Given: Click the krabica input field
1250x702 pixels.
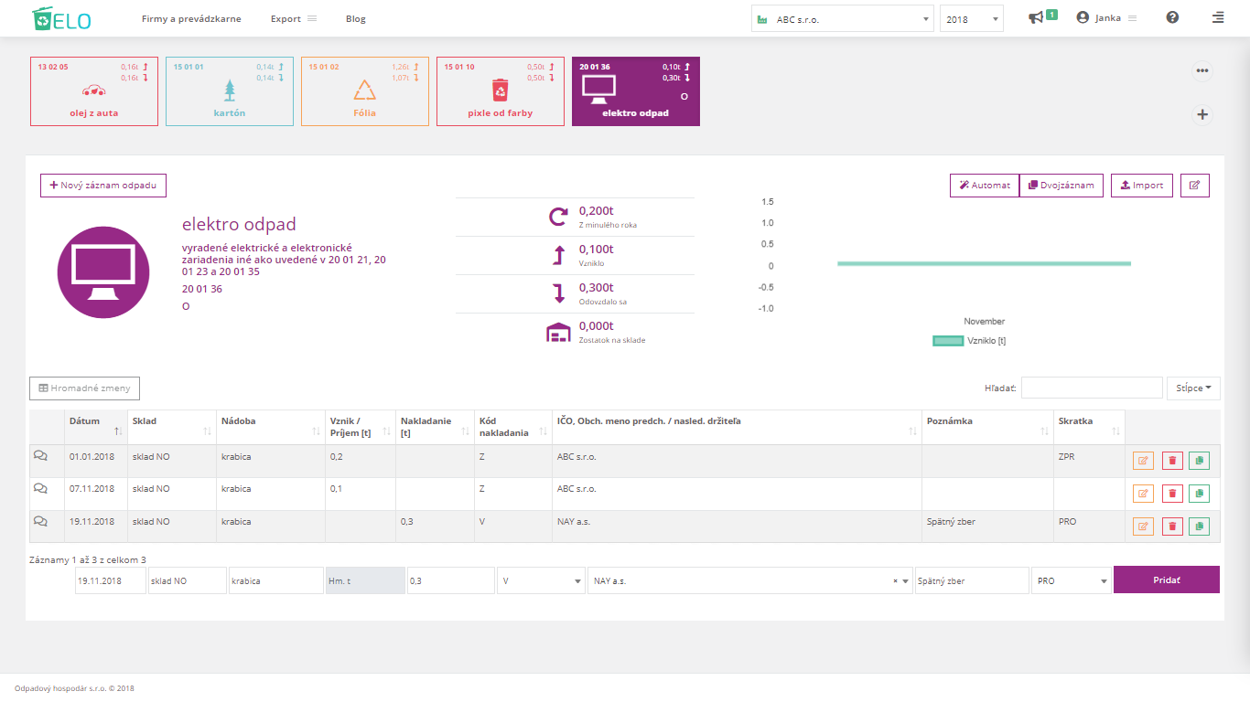Looking at the screenshot, I should pos(276,580).
